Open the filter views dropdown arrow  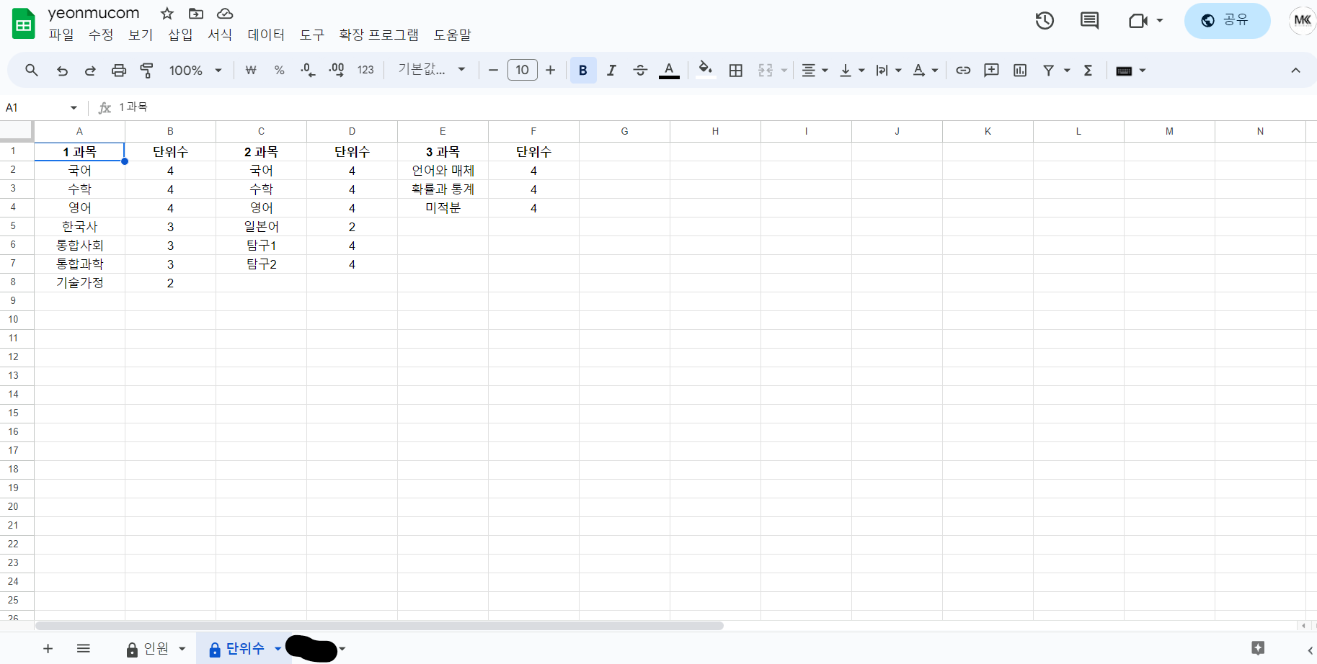coord(1067,71)
